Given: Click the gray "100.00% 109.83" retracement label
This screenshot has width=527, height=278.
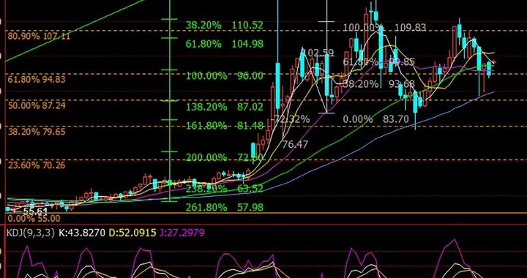Looking at the screenshot, I should pos(384,28).
